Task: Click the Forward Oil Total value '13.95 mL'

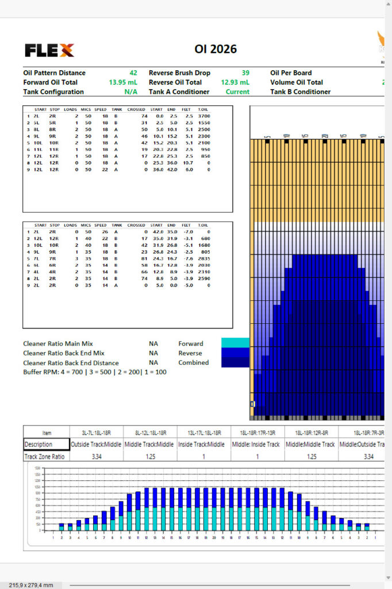Action: [123, 82]
